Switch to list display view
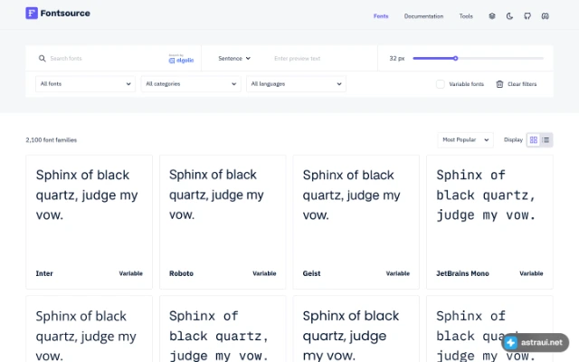 click(546, 140)
